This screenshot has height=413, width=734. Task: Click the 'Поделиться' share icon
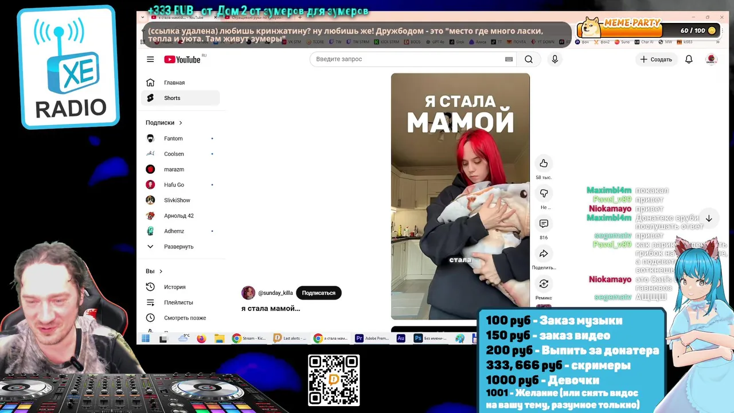544,254
